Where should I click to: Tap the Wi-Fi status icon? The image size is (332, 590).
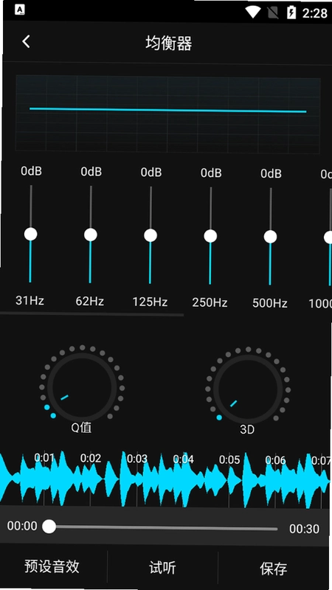[252, 13]
